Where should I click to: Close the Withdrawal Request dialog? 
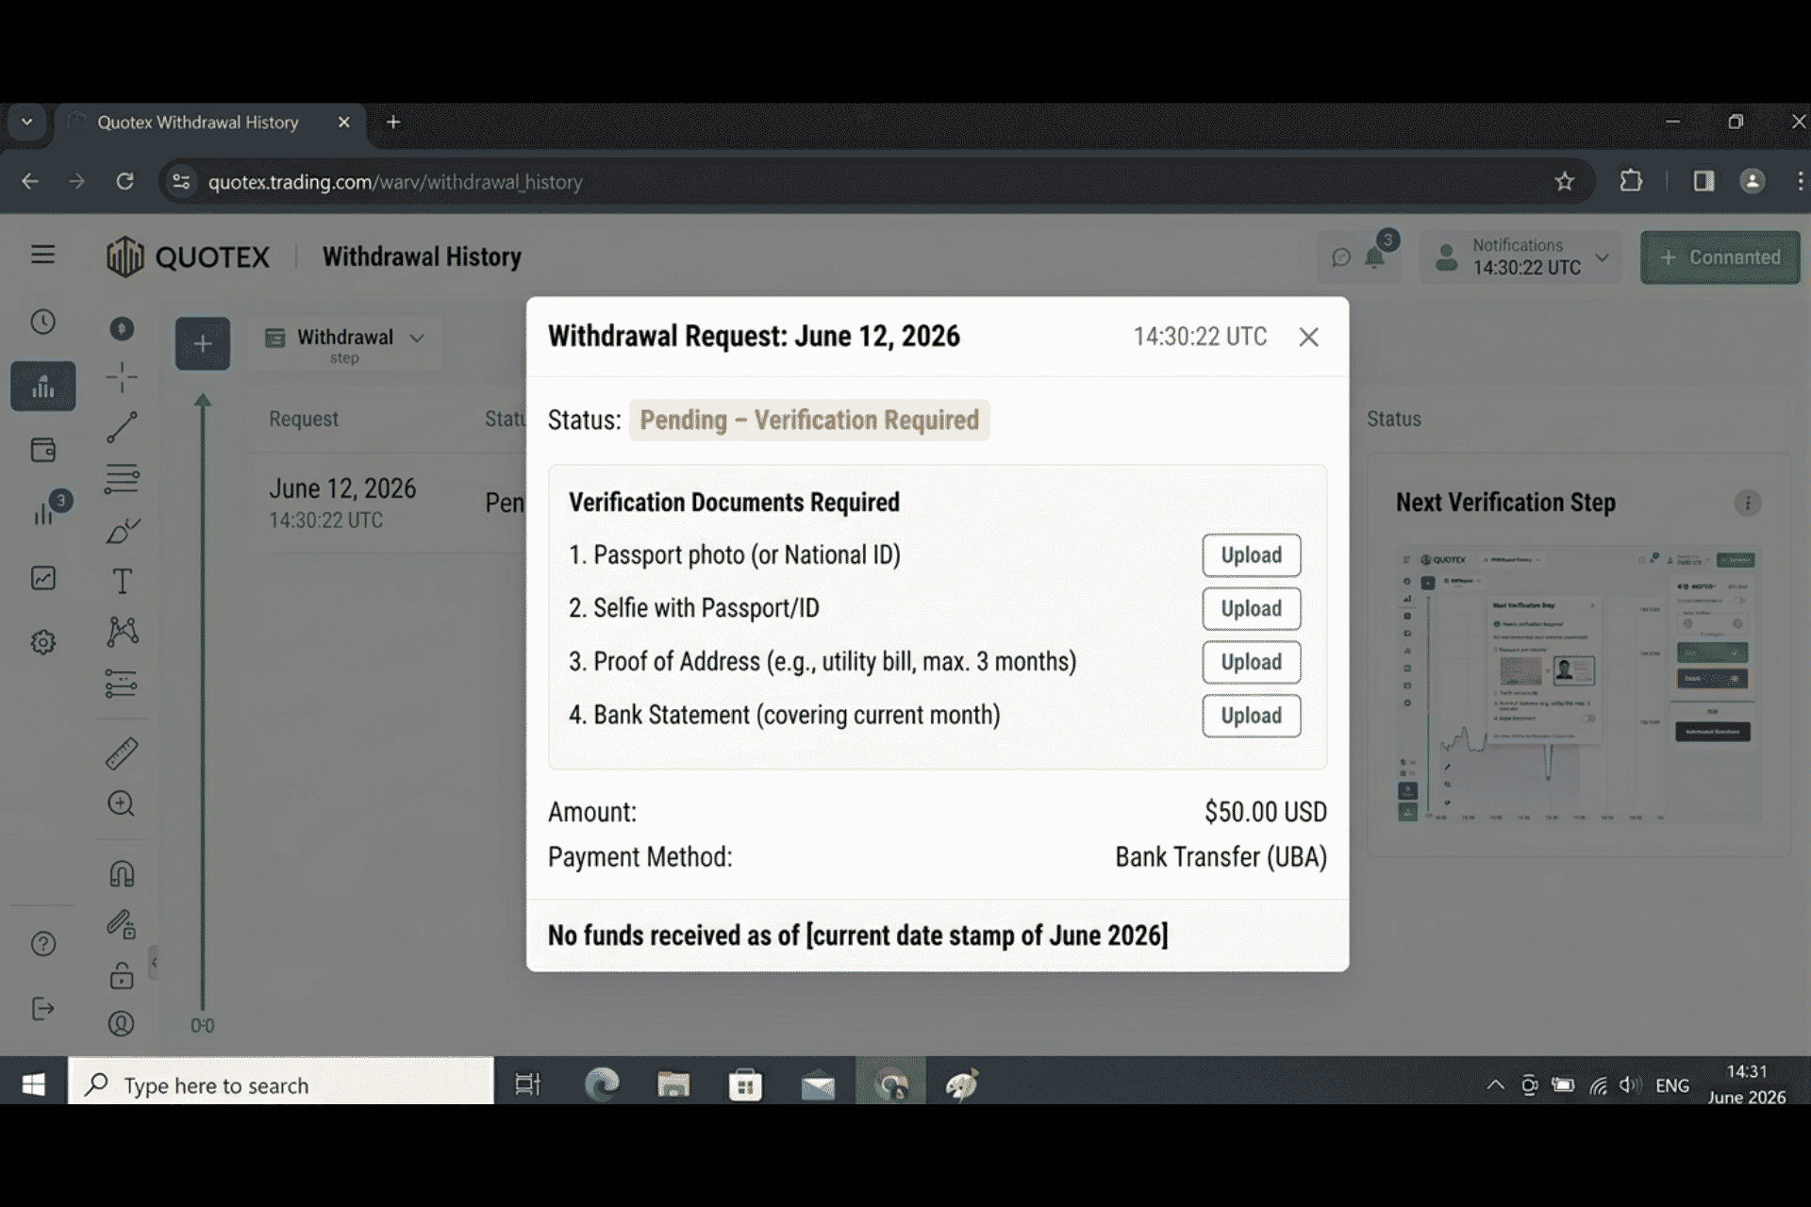click(1308, 337)
